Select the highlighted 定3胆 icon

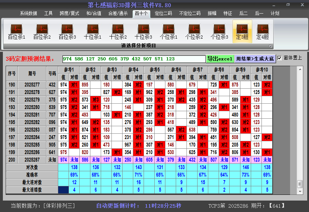pos(242,29)
